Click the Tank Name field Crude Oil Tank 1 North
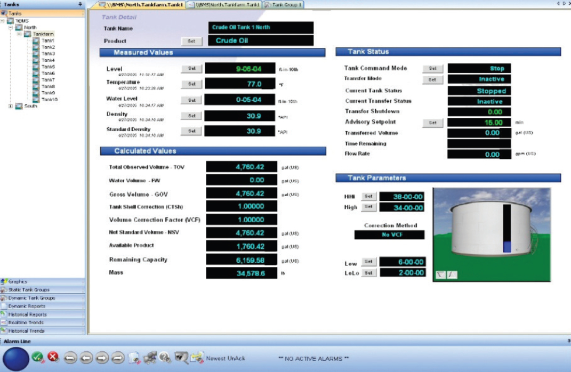The height and width of the screenshot is (372, 571). (x=261, y=28)
